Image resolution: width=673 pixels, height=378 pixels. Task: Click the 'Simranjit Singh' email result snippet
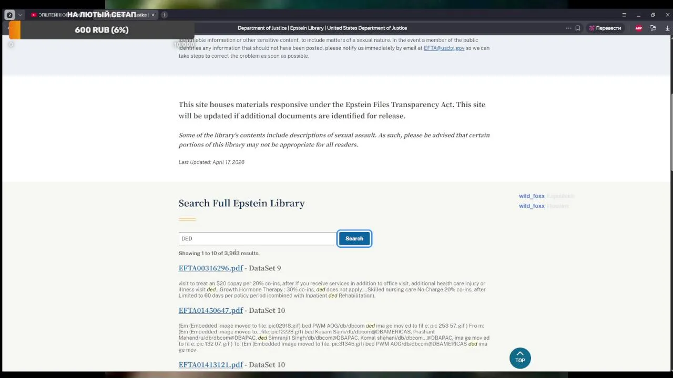[334, 338]
